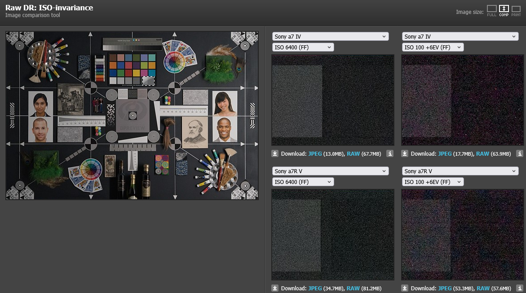Open info icon next to RAW 63.9MB
The width and height of the screenshot is (526, 293).
(520, 153)
